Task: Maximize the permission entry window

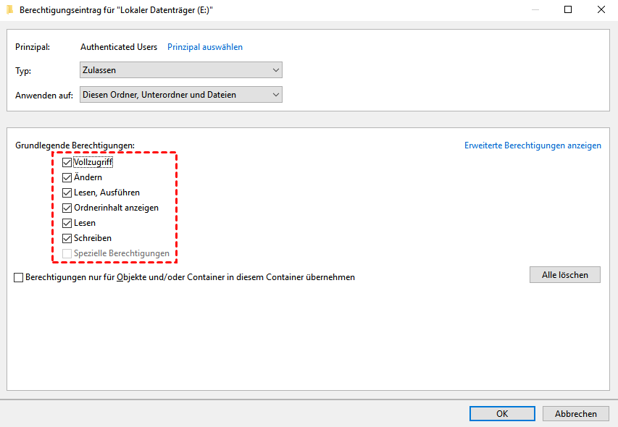Action: point(568,10)
